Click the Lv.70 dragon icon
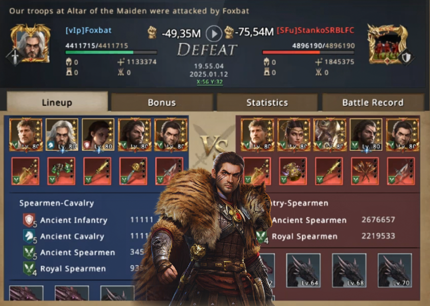 click(x=395, y=270)
